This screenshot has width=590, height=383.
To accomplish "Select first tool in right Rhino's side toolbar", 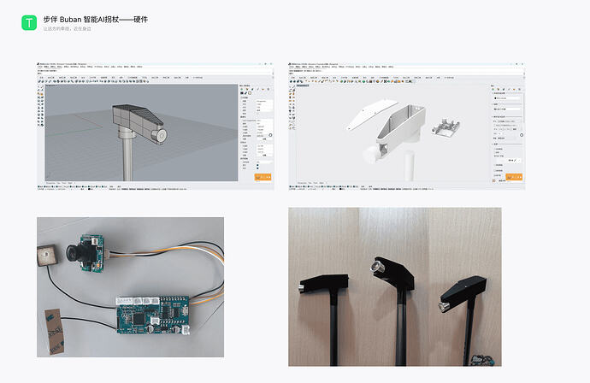I will [x=290, y=87].
